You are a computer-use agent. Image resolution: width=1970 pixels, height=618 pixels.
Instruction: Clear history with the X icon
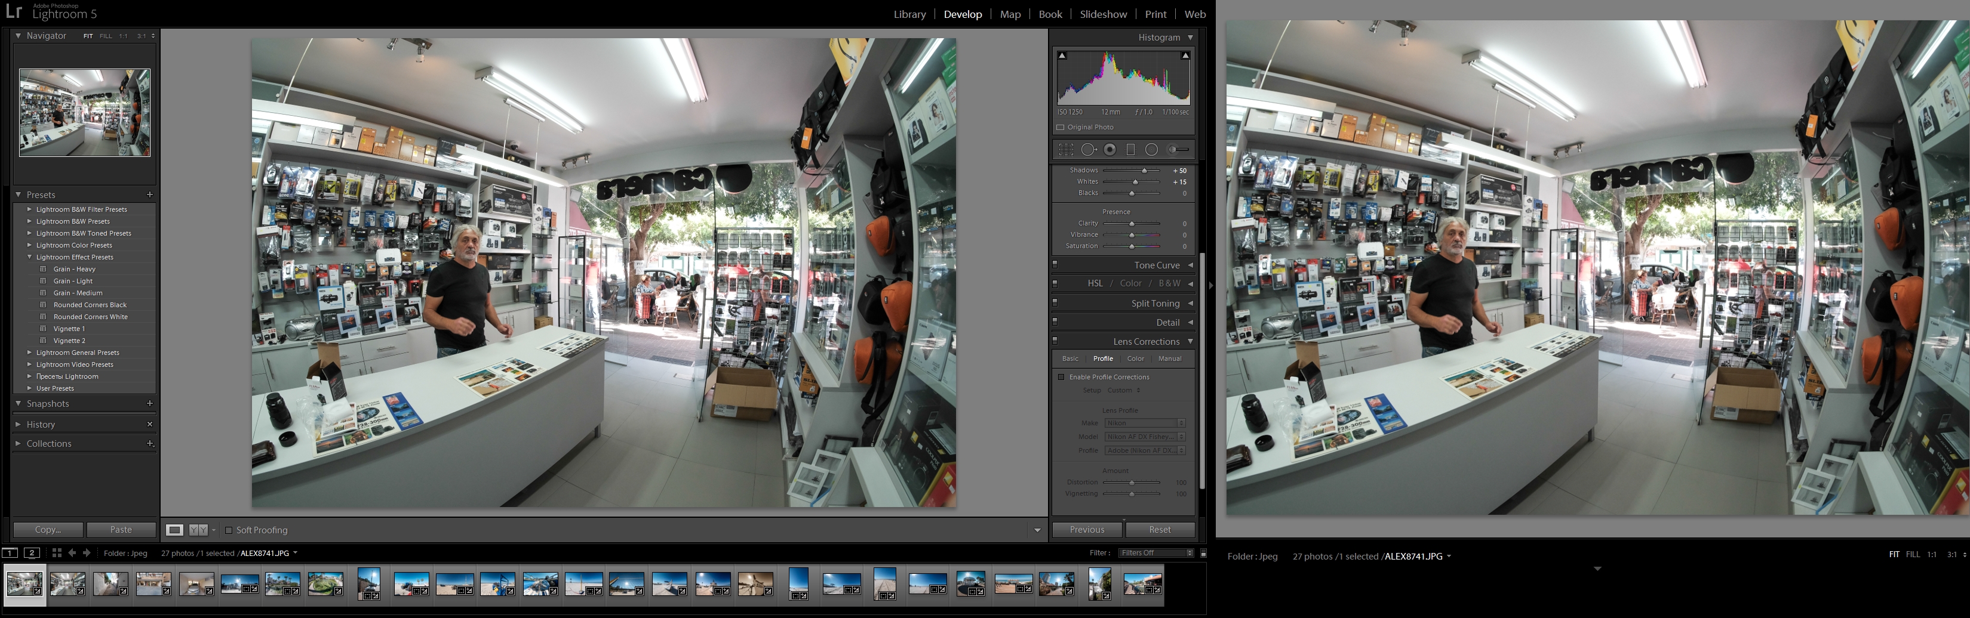(150, 424)
